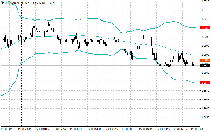The height and width of the screenshot is (132, 211).
Task: Click the 1.3695 price scale value
Action: pyautogui.click(x=205, y=46)
